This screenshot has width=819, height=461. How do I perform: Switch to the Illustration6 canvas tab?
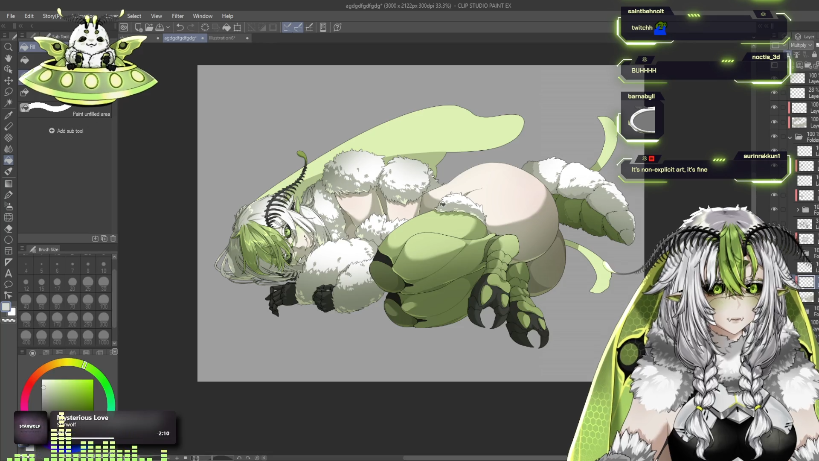click(222, 38)
